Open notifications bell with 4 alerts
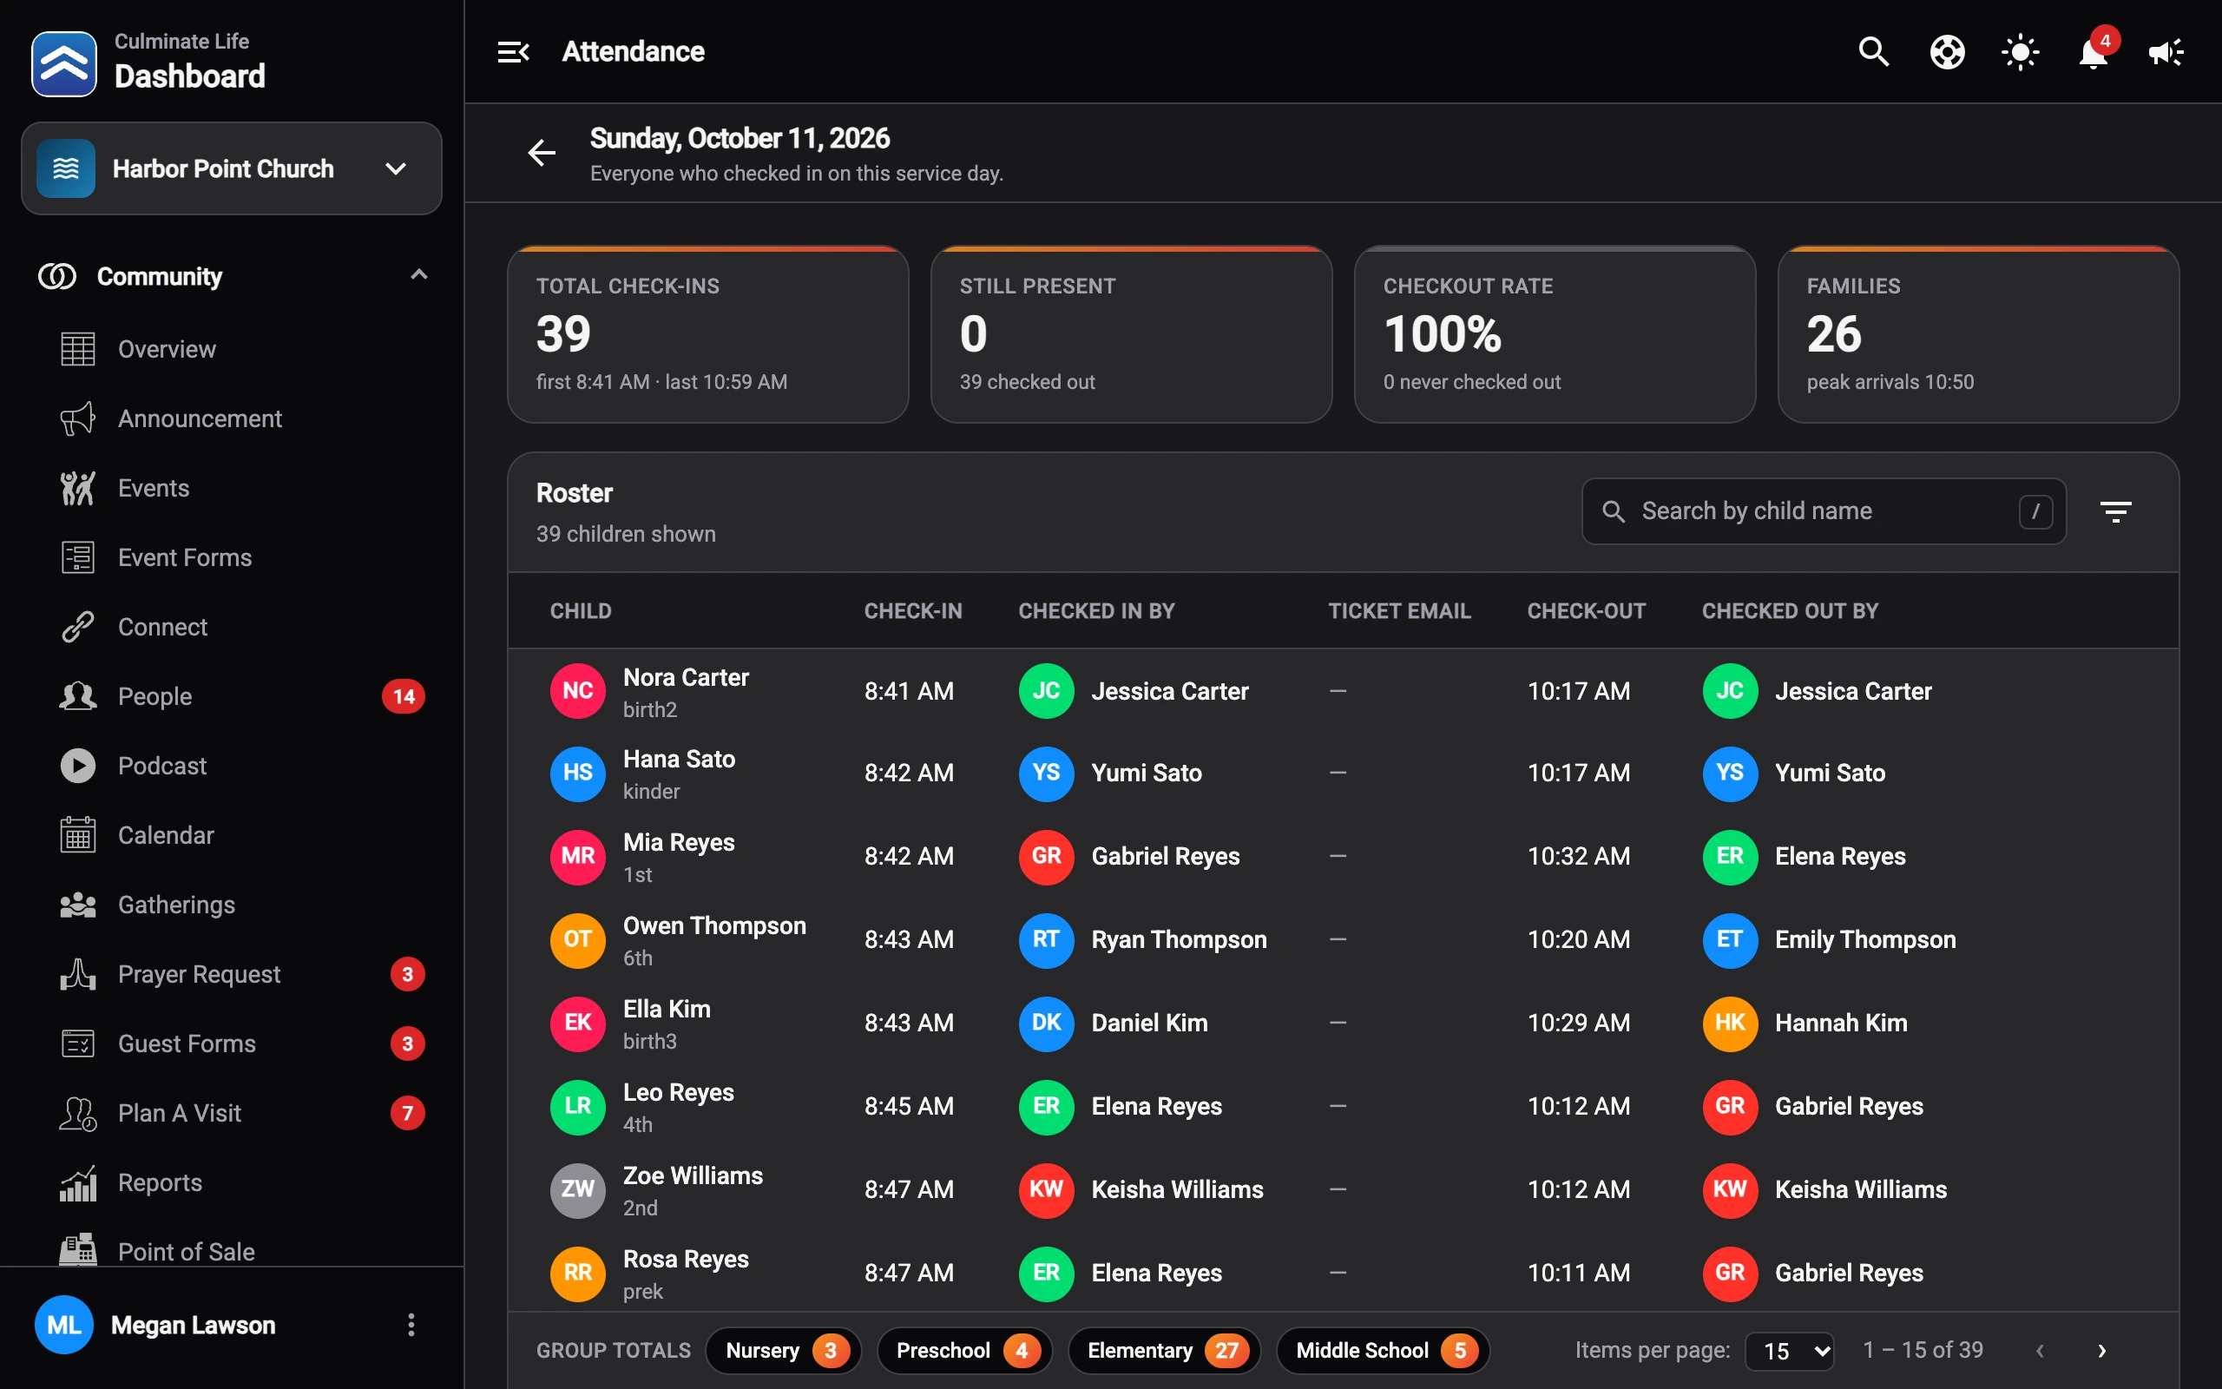The height and width of the screenshot is (1389, 2222). coord(2094,52)
